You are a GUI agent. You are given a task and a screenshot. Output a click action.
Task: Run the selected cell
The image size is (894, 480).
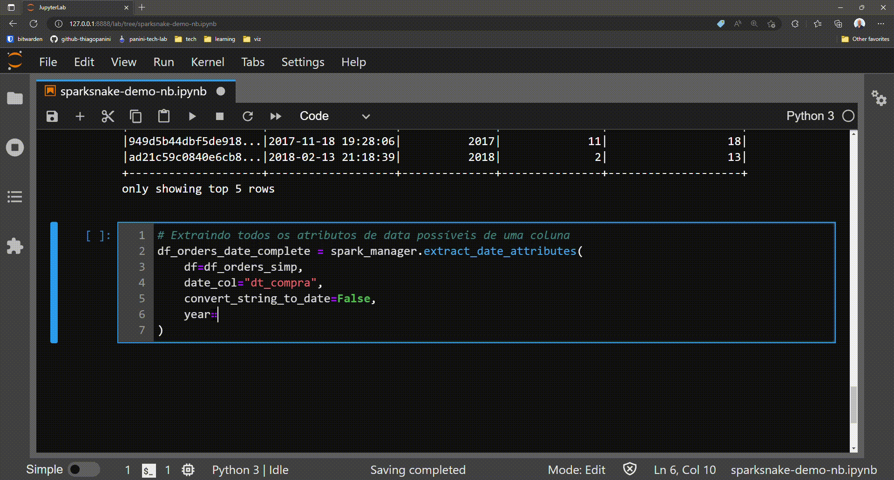point(192,116)
